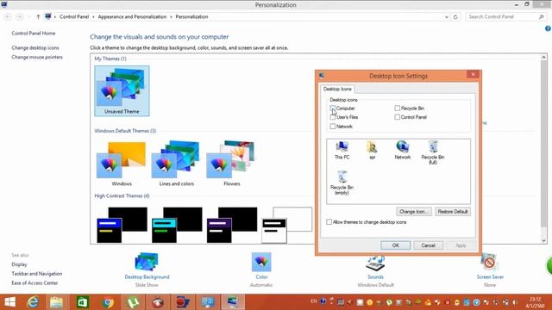Viewport: 552px width, 310px height.
Task: Open Ease of Access Center link
Action: 34,283
